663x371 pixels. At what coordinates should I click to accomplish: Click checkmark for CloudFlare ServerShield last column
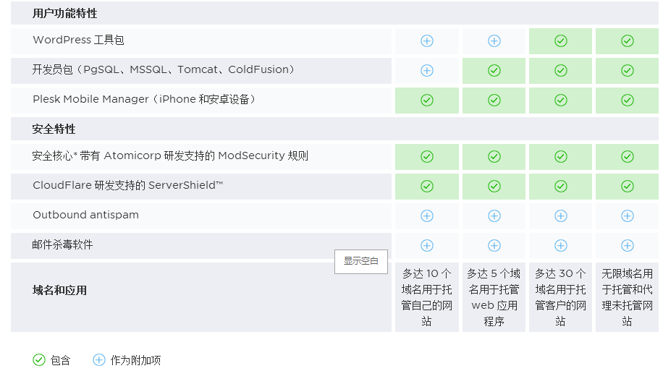tap(627, 187)
